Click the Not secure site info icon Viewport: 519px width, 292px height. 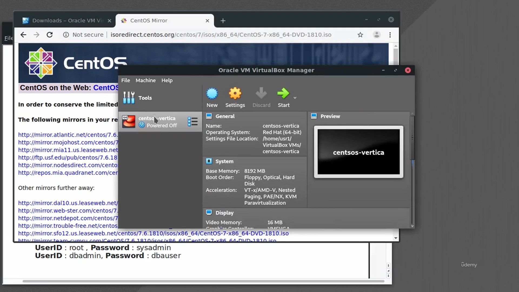click(x=66, y=35)
